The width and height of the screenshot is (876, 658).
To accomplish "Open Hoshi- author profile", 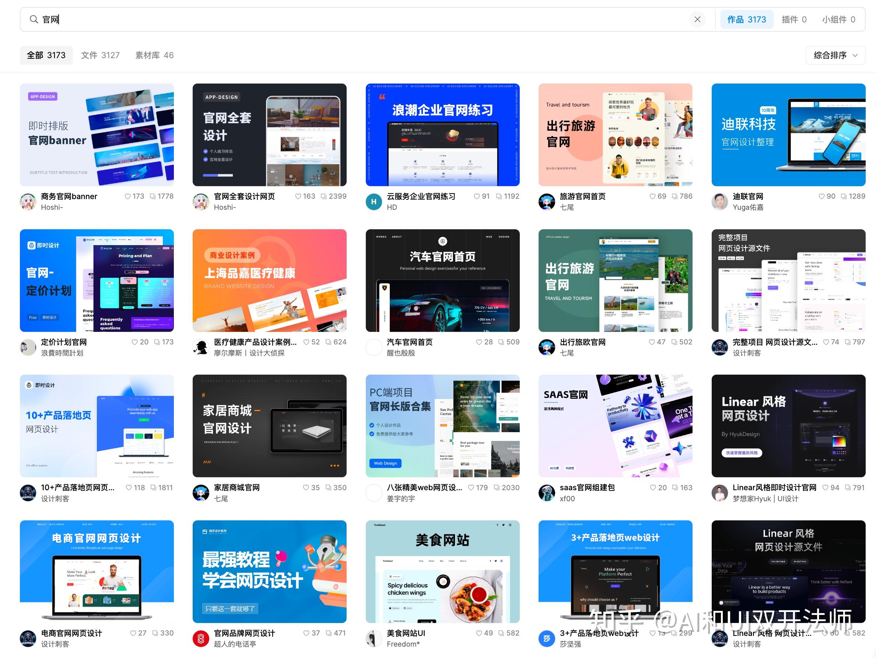I will (28, 202).
